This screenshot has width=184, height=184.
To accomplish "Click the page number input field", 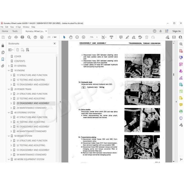I will (x=49, y=37).
